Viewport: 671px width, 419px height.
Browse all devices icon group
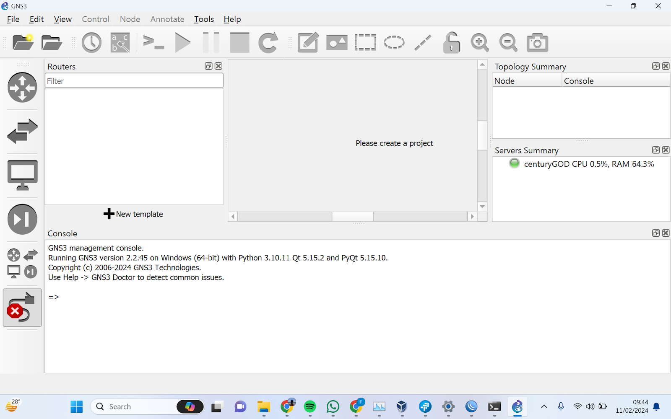(22, 263)
